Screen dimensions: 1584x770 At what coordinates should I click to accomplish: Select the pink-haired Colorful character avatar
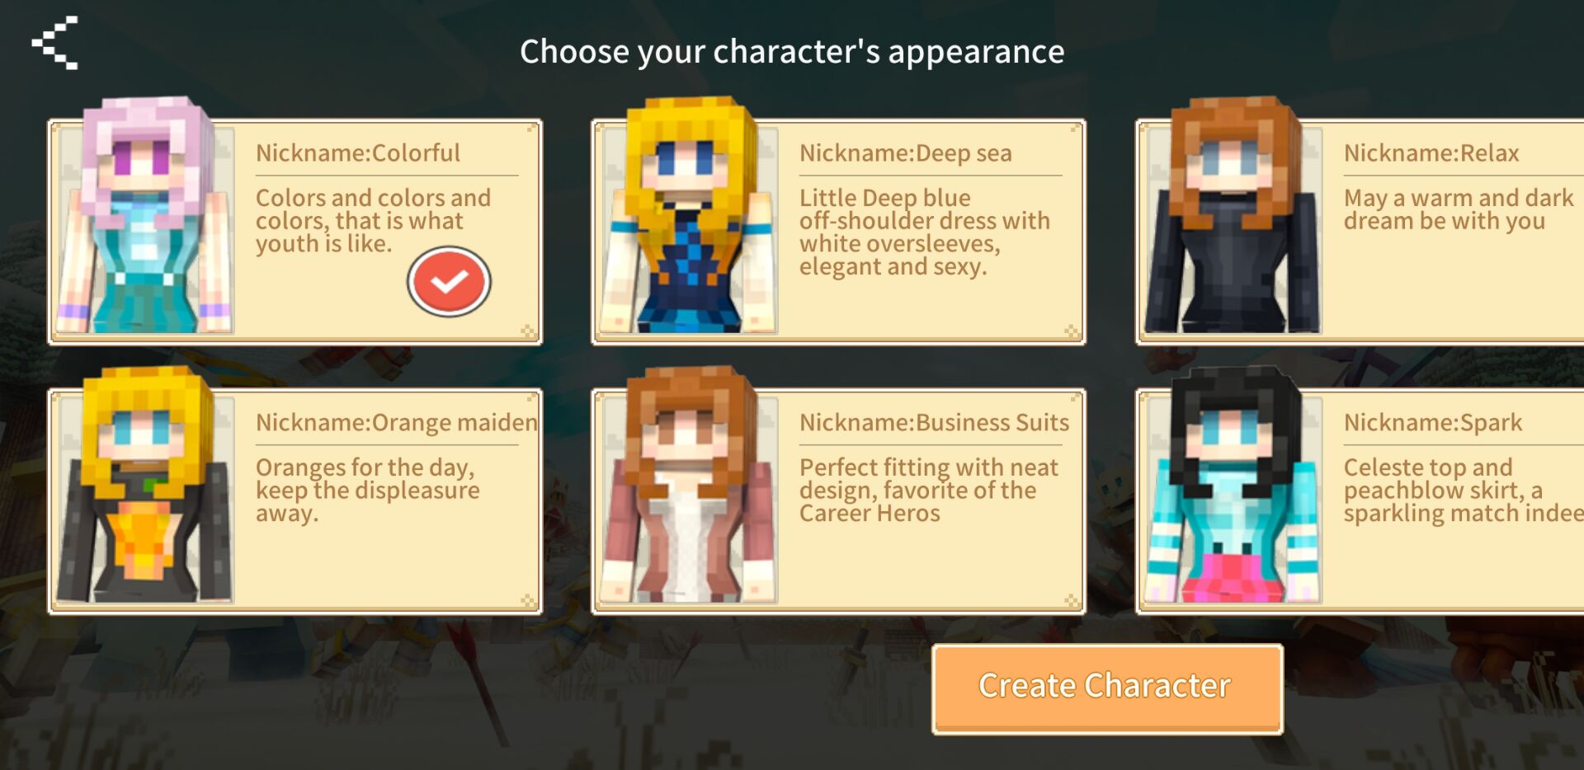click(143, 216)
